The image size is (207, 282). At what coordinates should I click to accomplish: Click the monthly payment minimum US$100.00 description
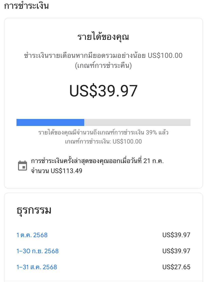103,55
